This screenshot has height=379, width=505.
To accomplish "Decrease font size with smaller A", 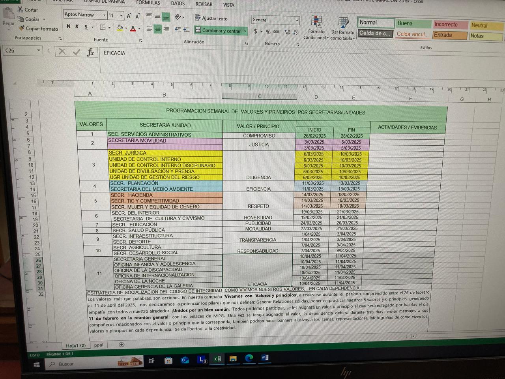I will [x=137, y=17].
